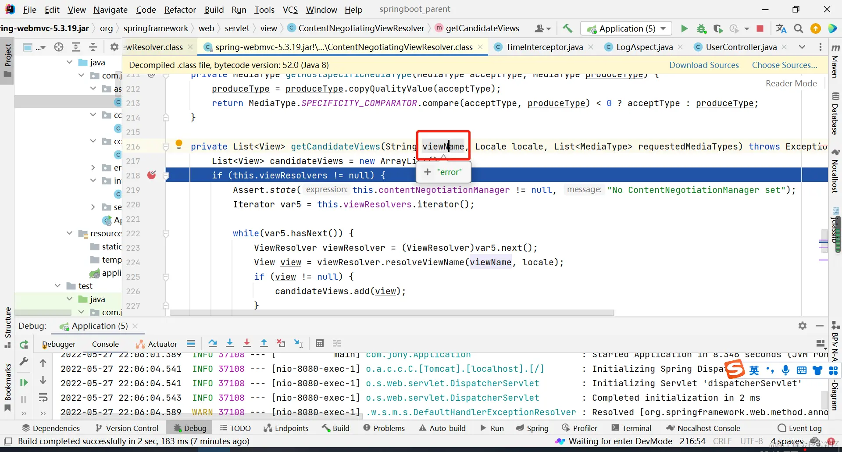842x452 pixels.
Task: Open the Refactor menu
Action: [180, 10]
